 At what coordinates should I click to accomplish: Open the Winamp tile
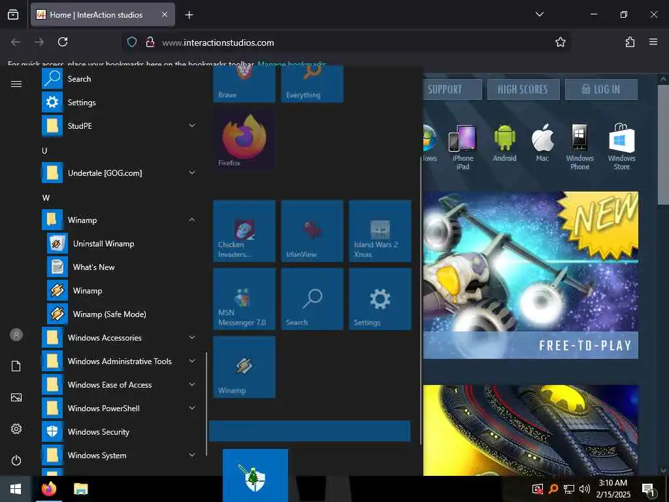tap(244, 367)
